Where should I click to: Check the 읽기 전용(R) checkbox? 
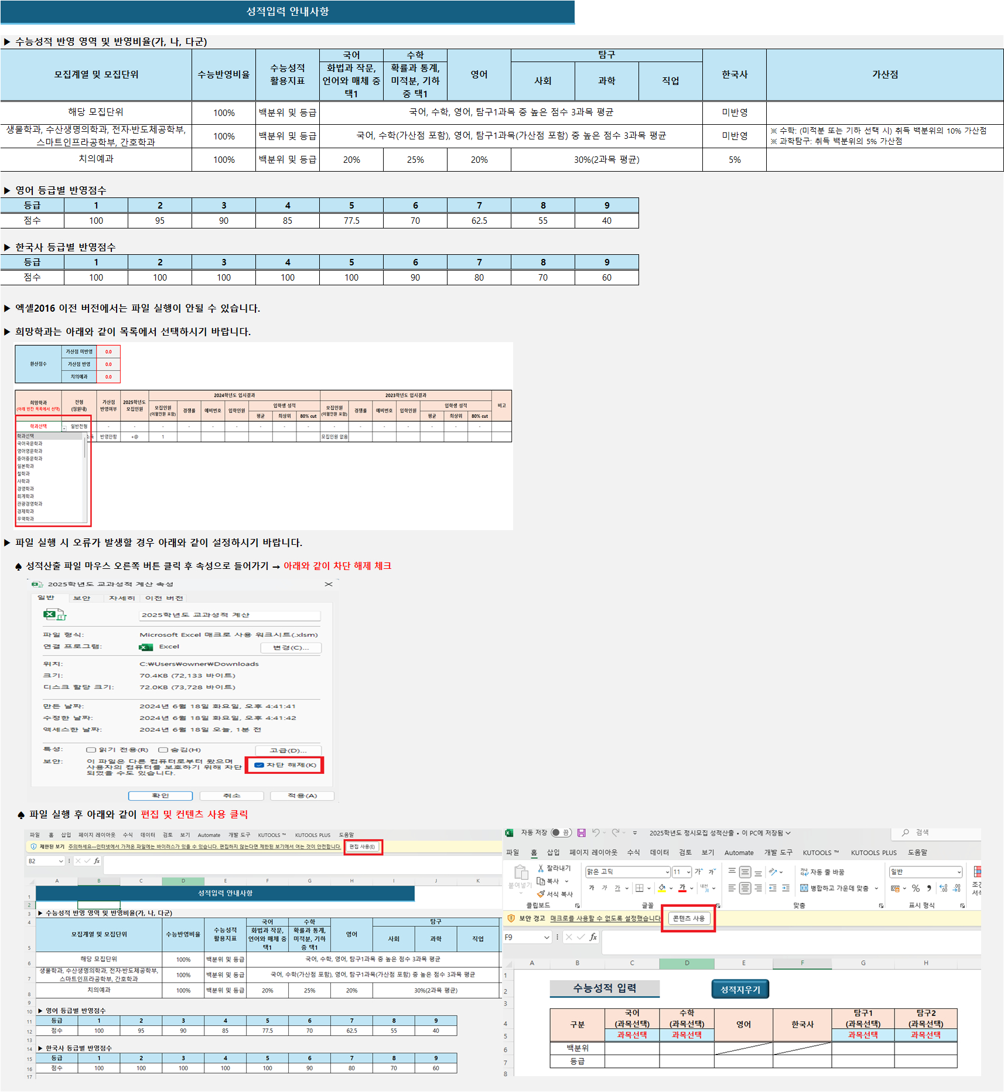click(x=91, y=750)
